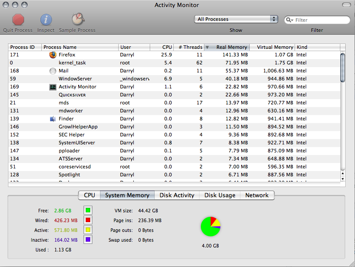This screenshot has width=355, height=267.
Task: Click the green Free memory color swatch
Action: [x=88, y=211]
